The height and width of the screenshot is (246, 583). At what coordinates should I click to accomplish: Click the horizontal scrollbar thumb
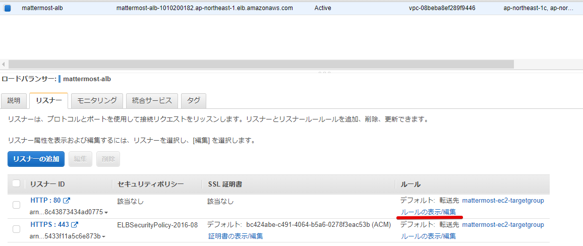(261, 65)
